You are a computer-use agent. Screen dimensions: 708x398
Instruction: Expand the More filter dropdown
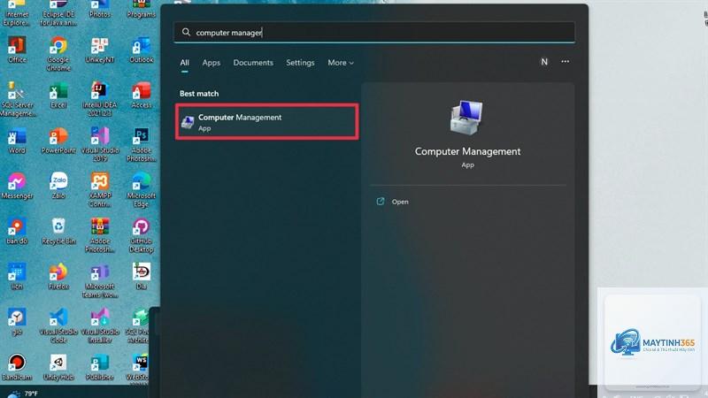[x=341, y=63]
